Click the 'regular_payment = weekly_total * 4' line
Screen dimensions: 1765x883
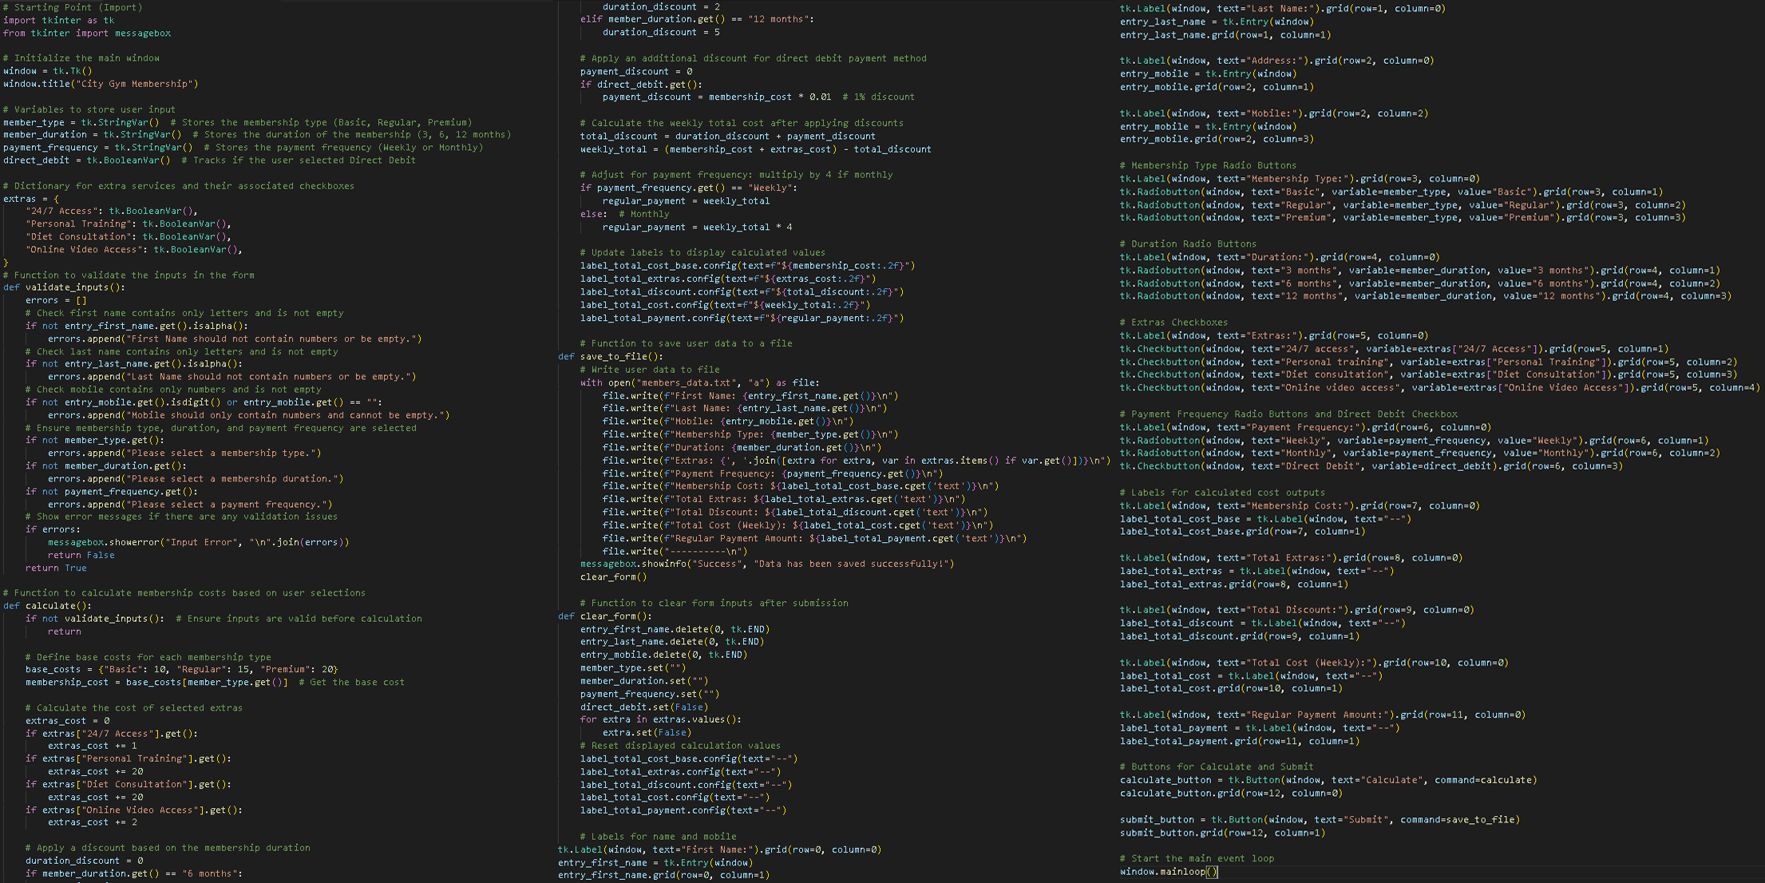click(x=698, y=227)
